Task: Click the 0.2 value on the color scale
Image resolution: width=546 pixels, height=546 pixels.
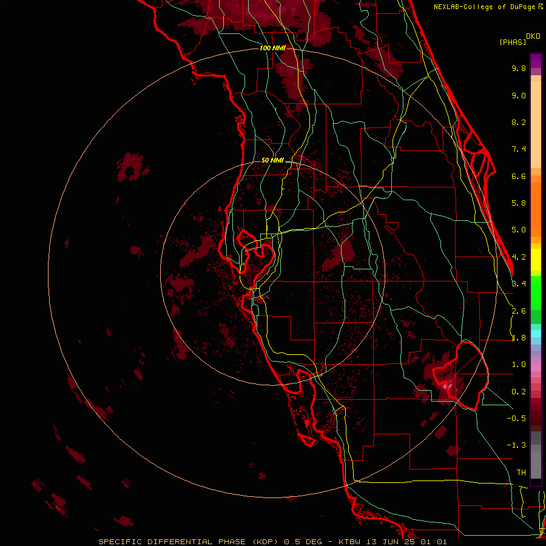Action: tap(519, 392)
